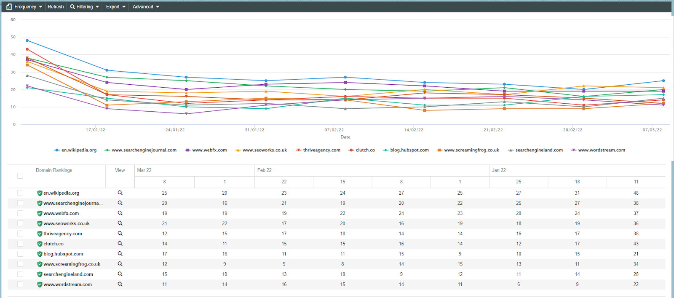Check the www.webfx.com row checkbox

click(x=20, y=213)
